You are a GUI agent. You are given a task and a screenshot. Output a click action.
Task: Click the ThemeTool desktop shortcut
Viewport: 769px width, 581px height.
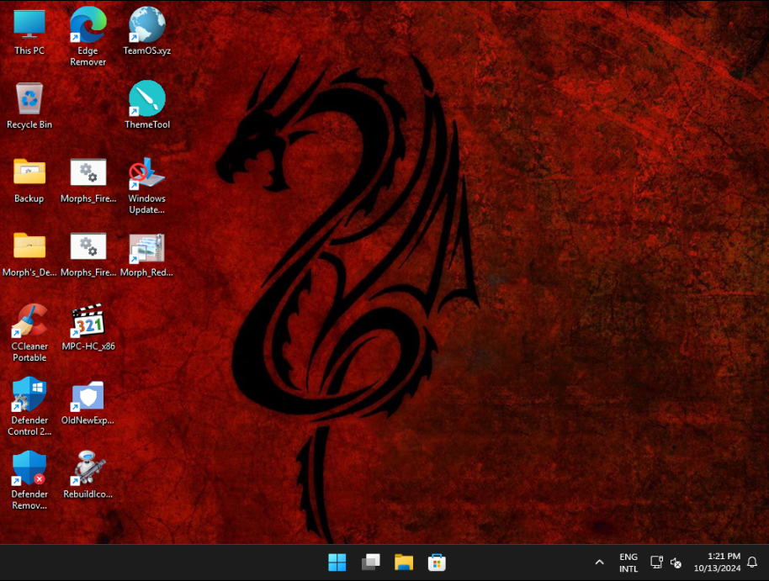click(x=146, y=99)
